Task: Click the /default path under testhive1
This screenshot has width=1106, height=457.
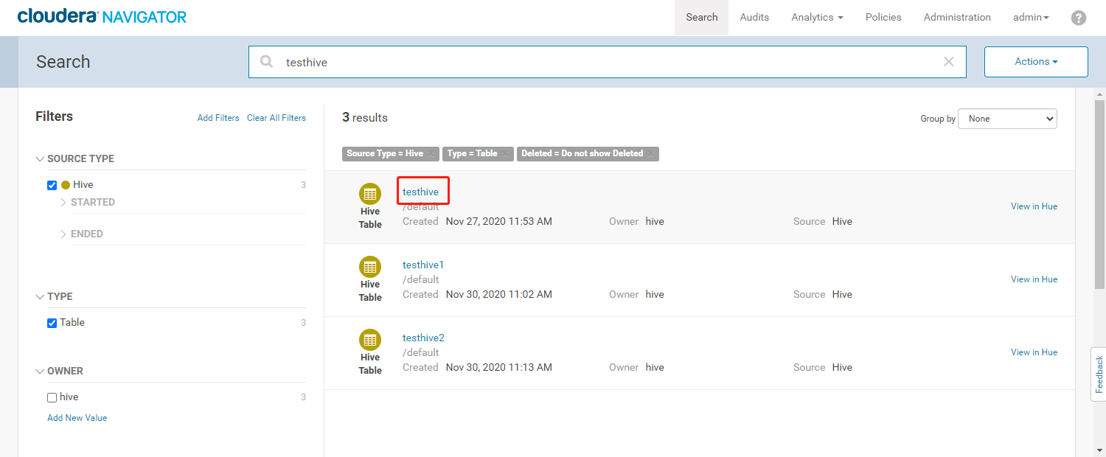Action: click(421, 279)
